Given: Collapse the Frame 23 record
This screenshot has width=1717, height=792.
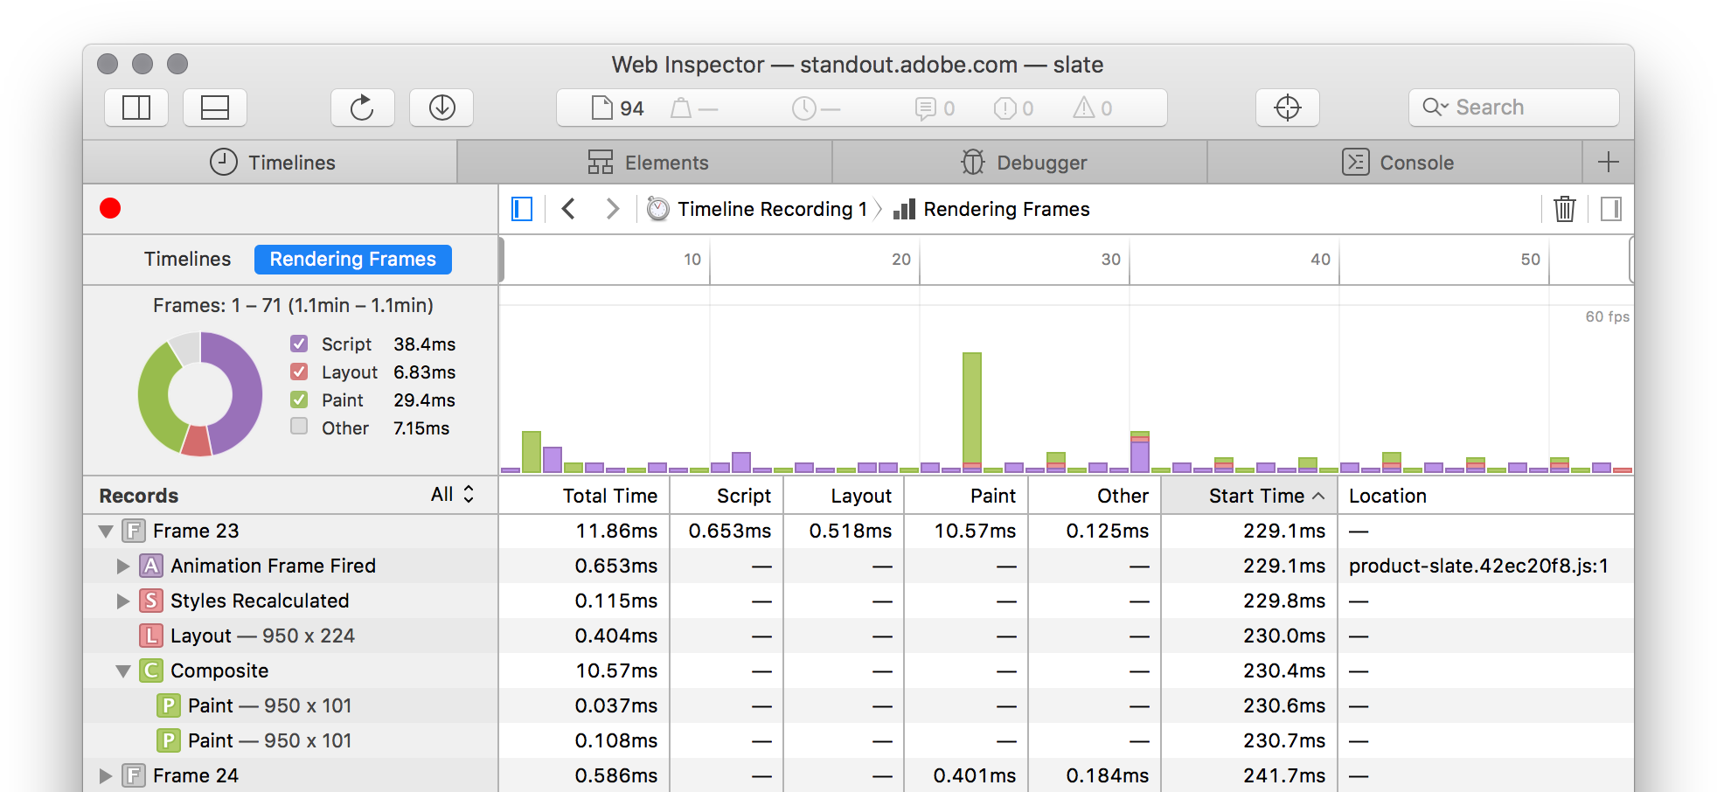Looking at the screenshot, I should (106, 531).
